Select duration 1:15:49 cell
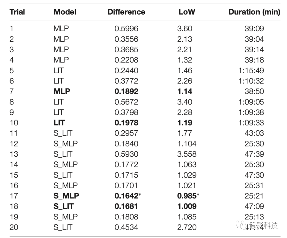 [x=251, y=71]
